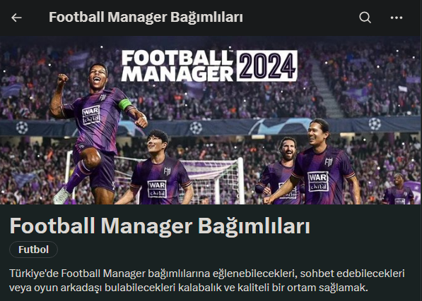Open search with the magnifier icon
The image size is (422, 301).
pos(365,18)
